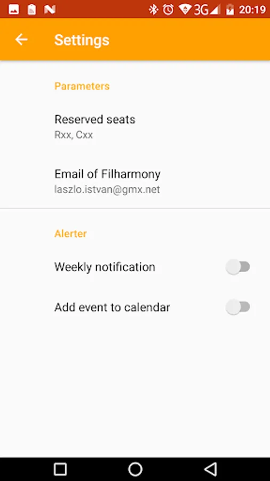Viewport: 270px width, 481px height.
Task: Edit the Email of Filharmony setting
Action: pyautogui.click(x=135, y=181)
